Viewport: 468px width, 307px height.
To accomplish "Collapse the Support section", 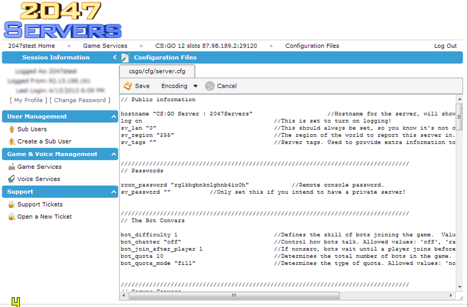I will click(x=113, y=192).
